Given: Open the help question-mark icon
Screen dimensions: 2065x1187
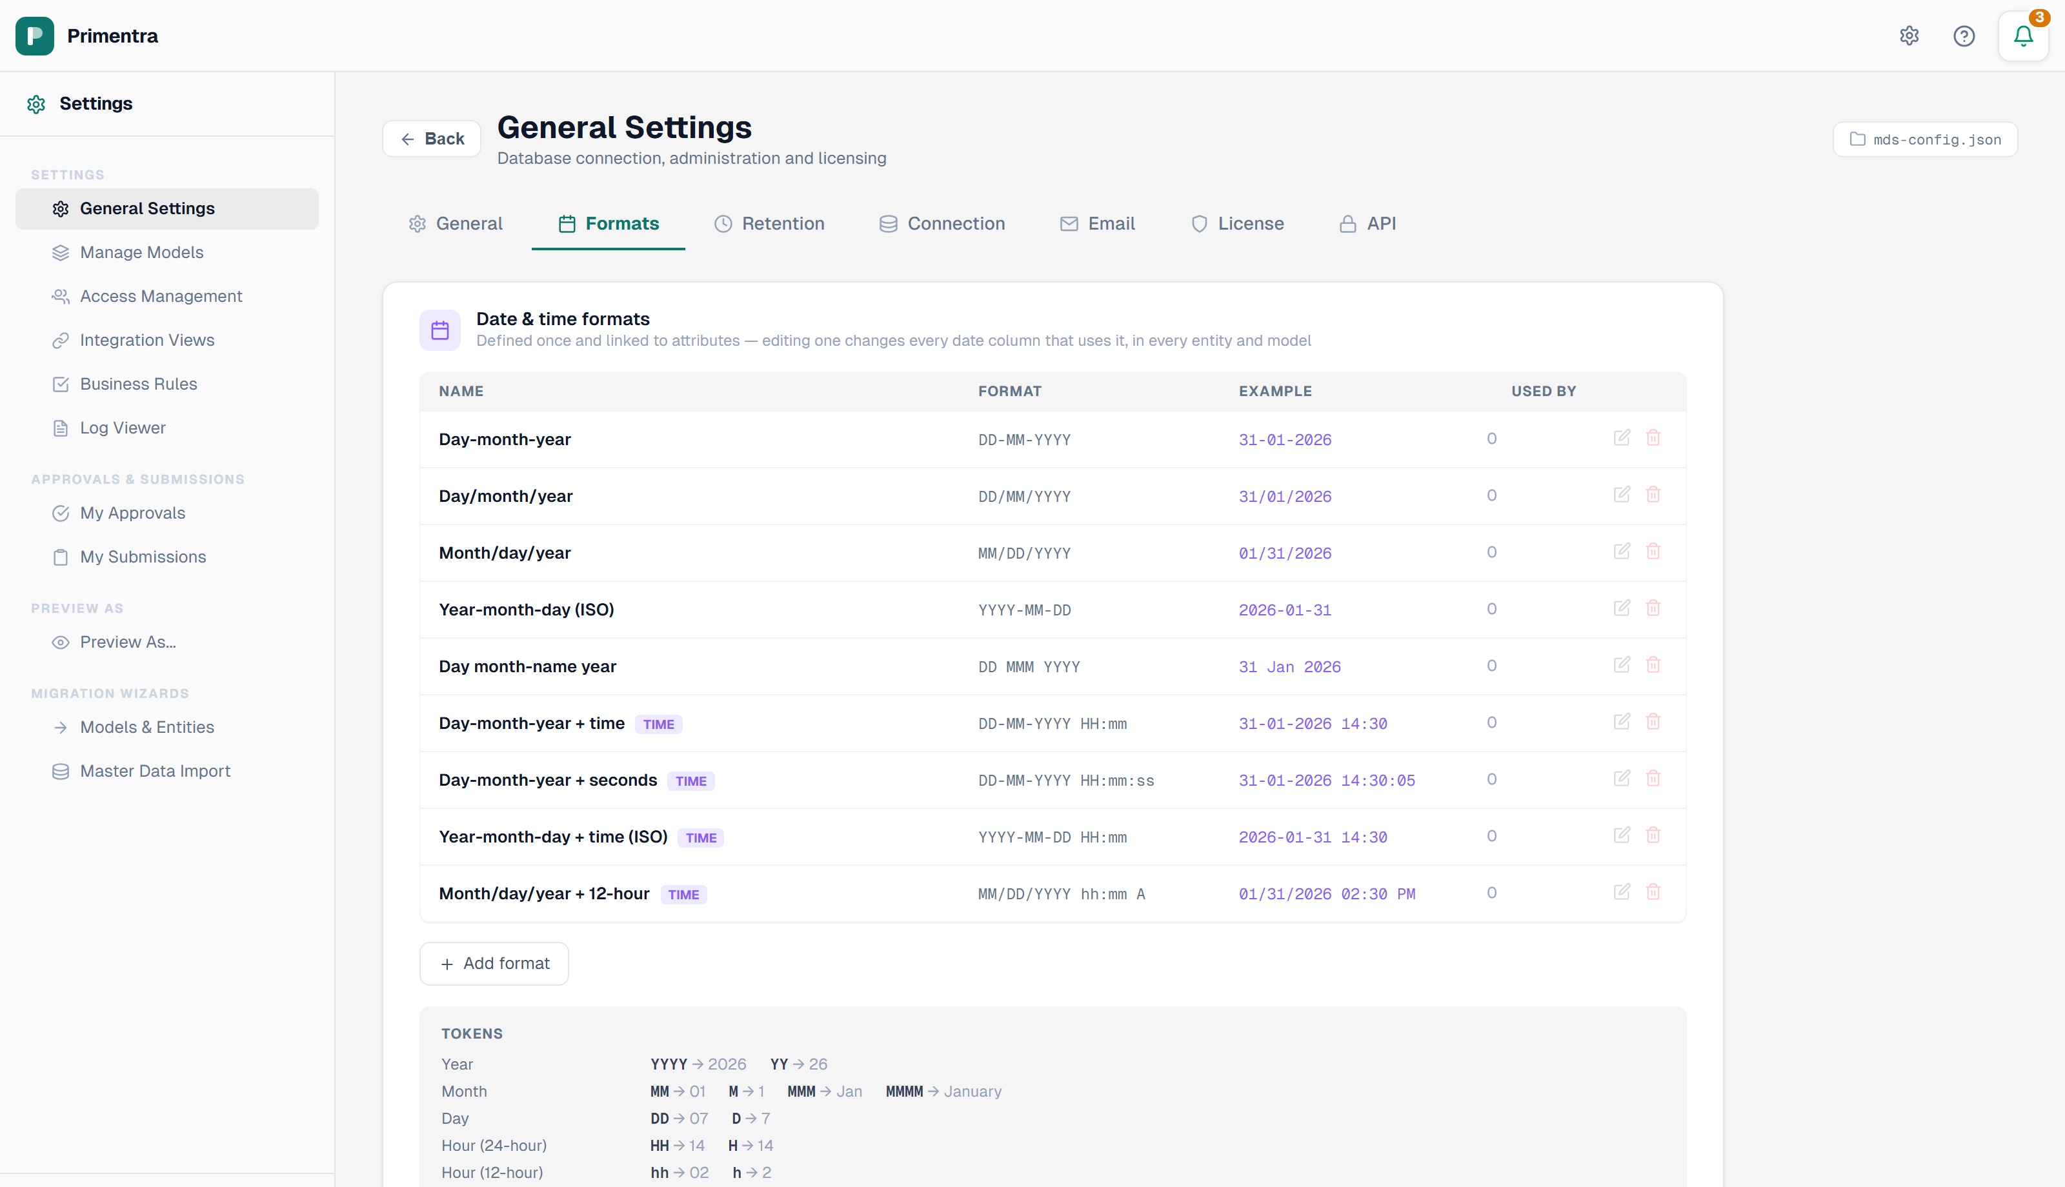Looking at the screenshot, I should (1964, 36).
